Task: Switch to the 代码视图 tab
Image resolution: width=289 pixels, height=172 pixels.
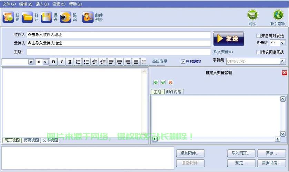Action: [31, 140]
